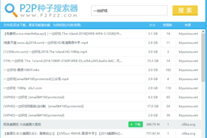The width and height of the screenshot is (207, 138).
Task: Open the www.mianfeiba.xyz The.Island.2018 result
Action: [x=63, y=34]
